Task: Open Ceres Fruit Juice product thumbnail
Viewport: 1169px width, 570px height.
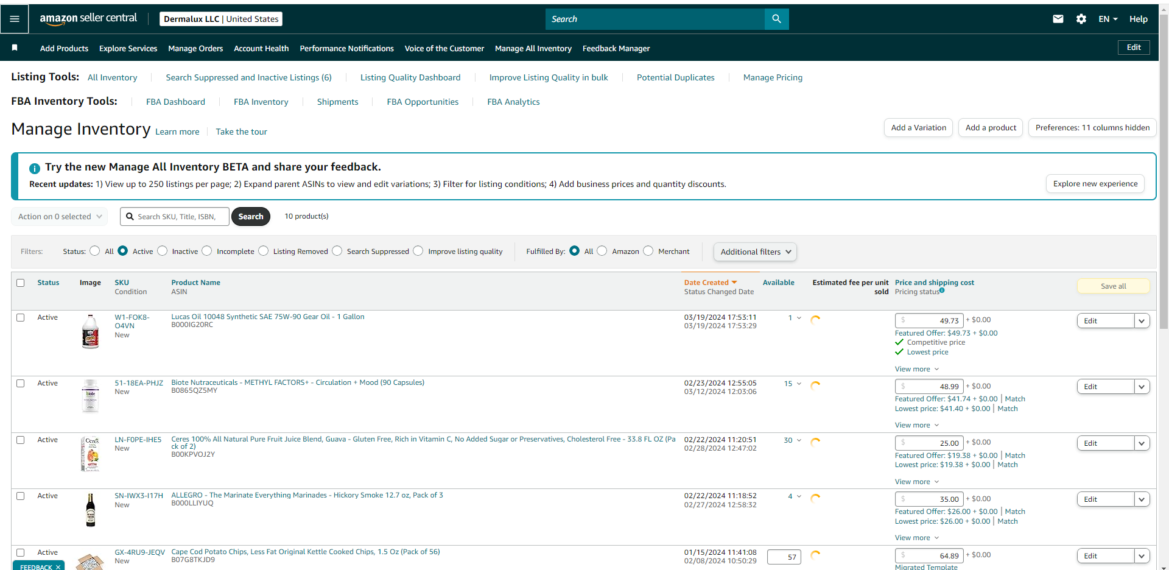Action: click(91, 454)
